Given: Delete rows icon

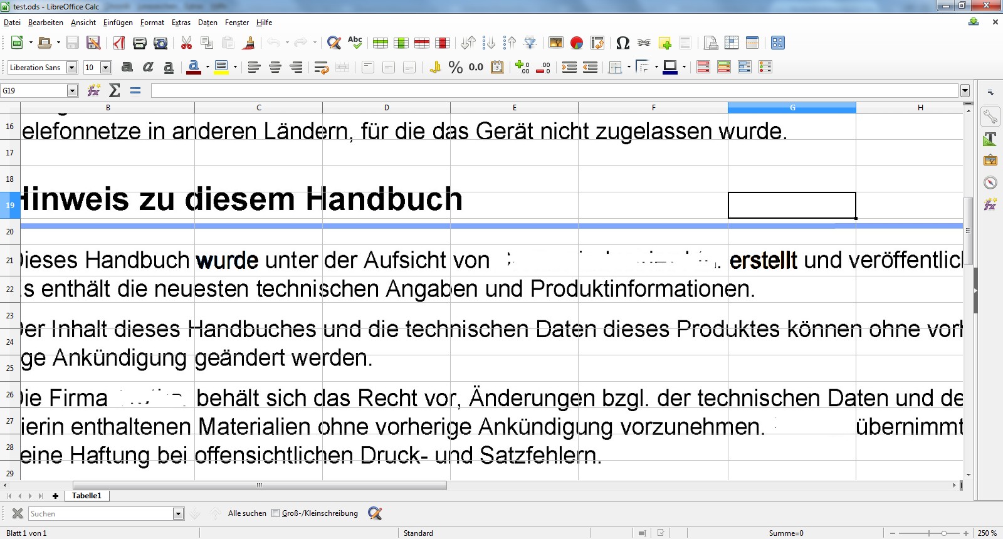Looking at the screenshot, I should pyautogui.click(x=422, y=43).
